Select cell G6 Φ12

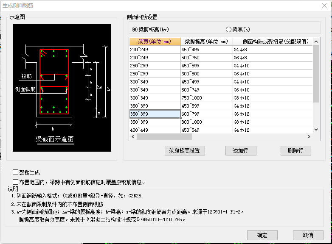[x=273, y=114]
